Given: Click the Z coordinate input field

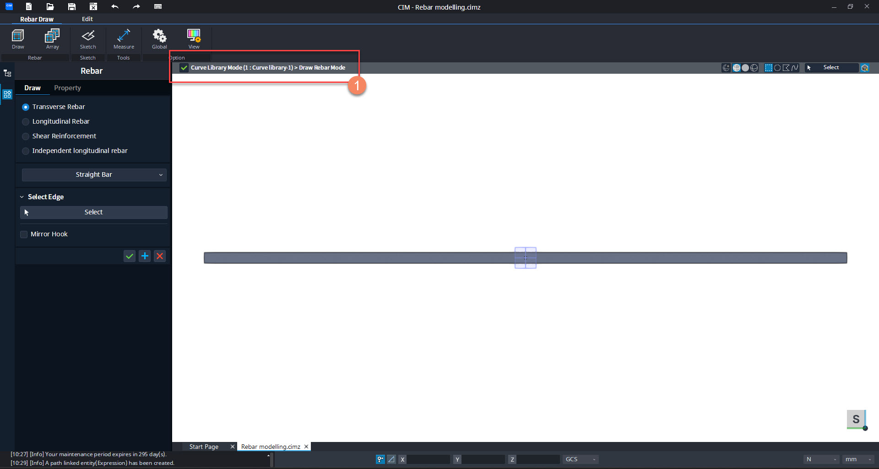Looking at the screenshot, I should point(538,459).
